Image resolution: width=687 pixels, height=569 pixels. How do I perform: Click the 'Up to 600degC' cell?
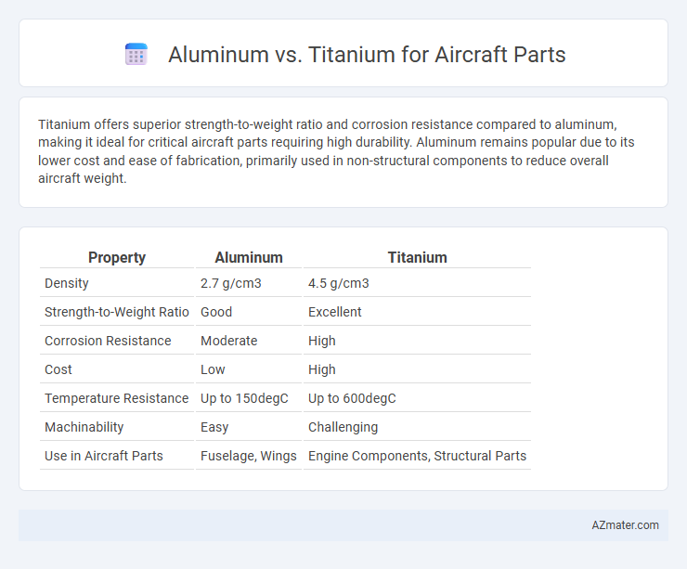pyautogui.click(x=352, y=398)
